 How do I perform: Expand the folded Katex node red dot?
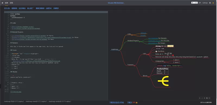click(x=173, y=55)
